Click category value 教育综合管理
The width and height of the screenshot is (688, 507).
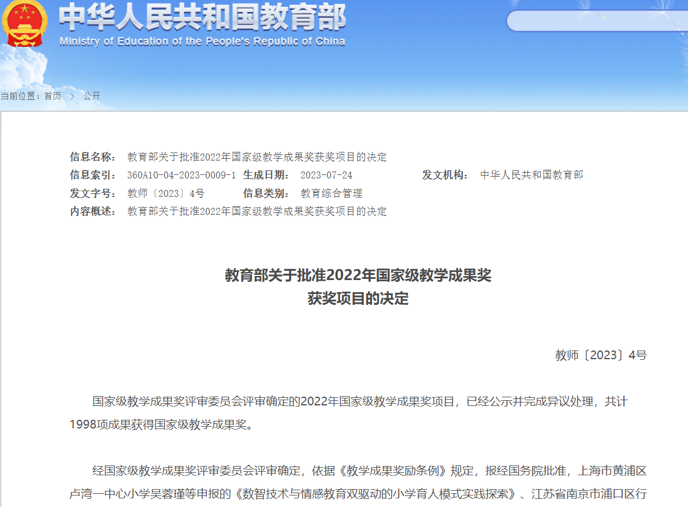click(331, 193)
